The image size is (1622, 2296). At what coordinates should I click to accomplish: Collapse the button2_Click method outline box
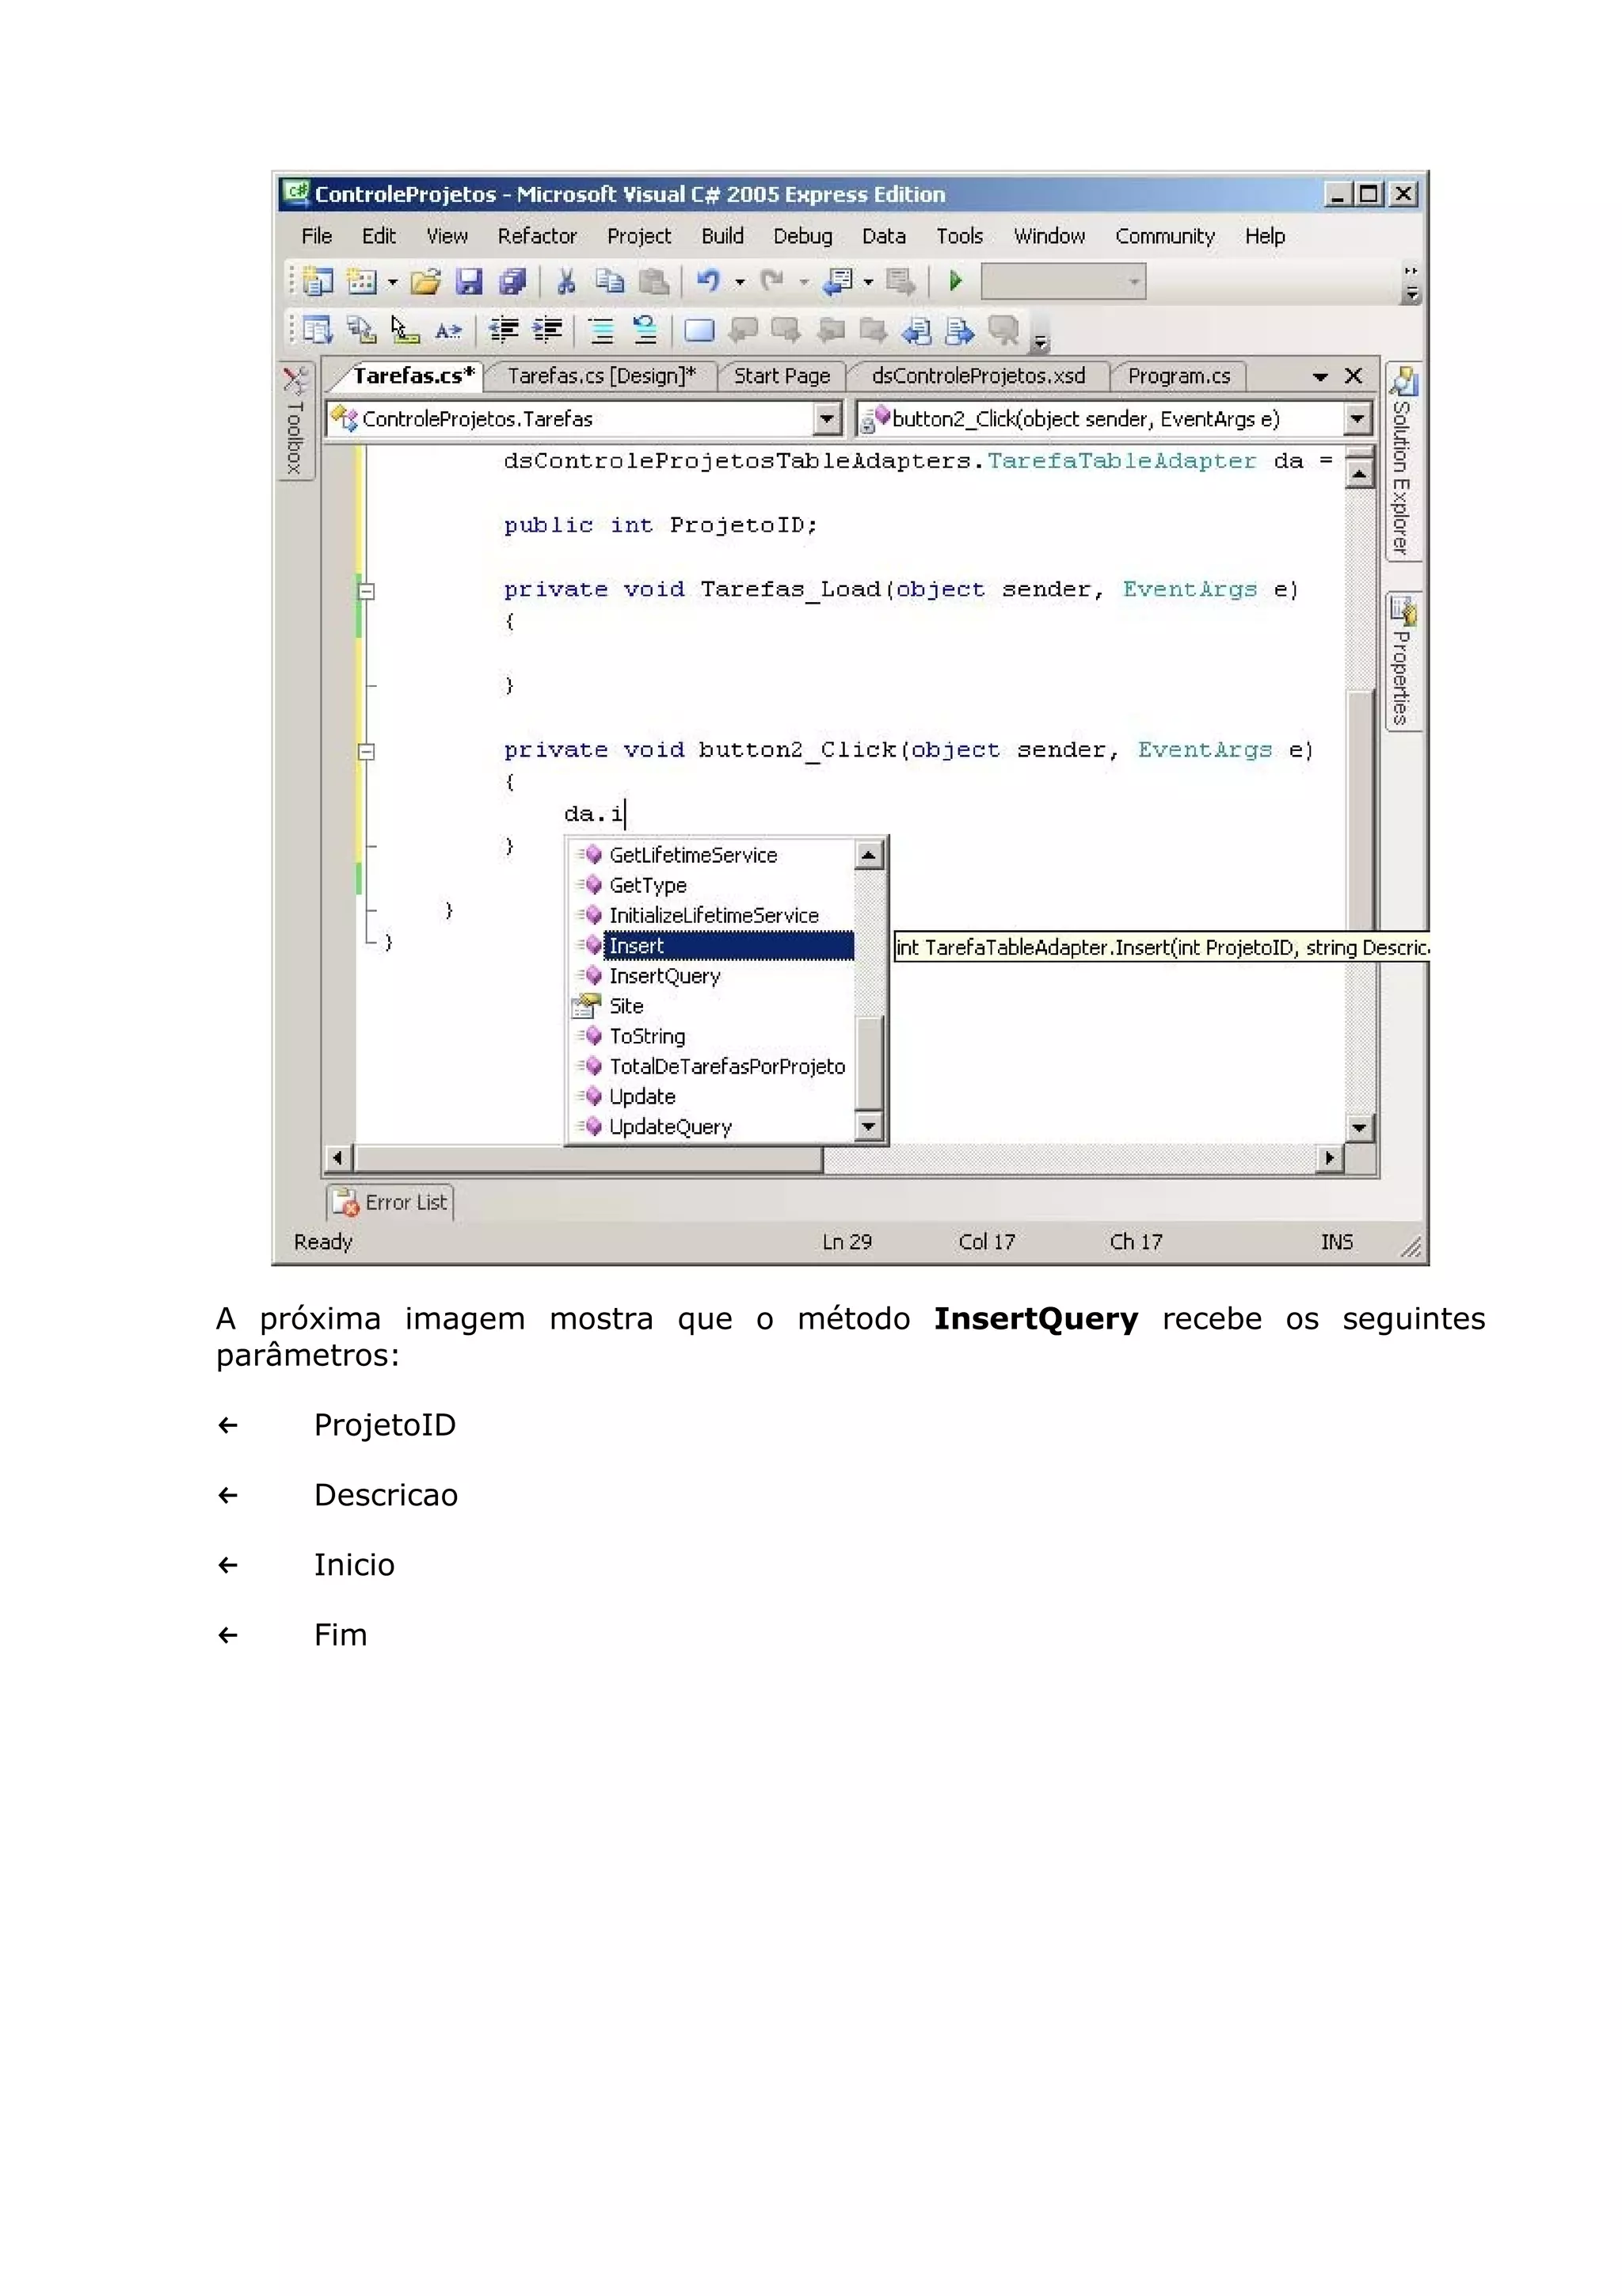click(x=367, y=752)
